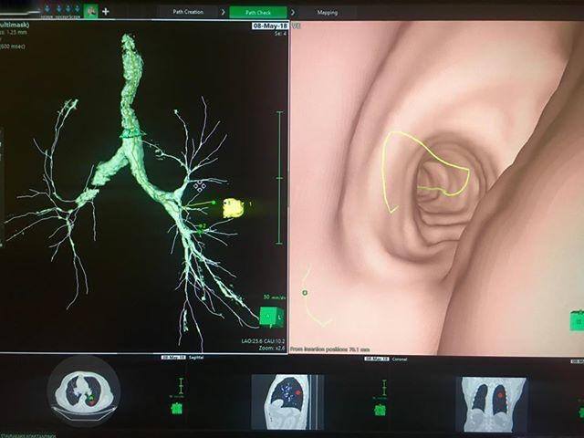Click the 'Se: 4' series label
The width and height of the screenshot is (584, 438).
[280, 34]
